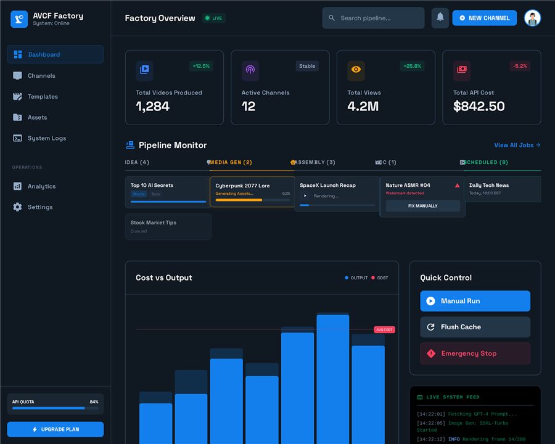The image size is (555, 444).
Task: Click the Stable status badge
Action: click(x=307, y=66)
